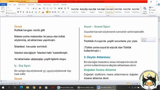The width and height of the screenshot is (160, 90).
Task: Switch to the Gözden Geçir tab
Action: 47,4
